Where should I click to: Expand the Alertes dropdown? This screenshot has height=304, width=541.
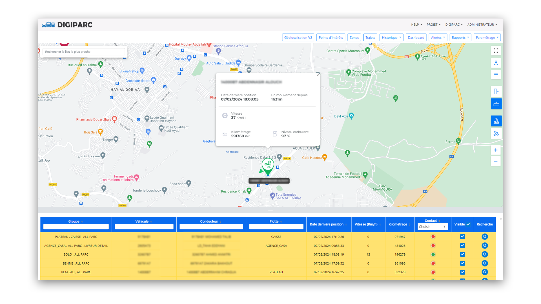pos(438,38)
